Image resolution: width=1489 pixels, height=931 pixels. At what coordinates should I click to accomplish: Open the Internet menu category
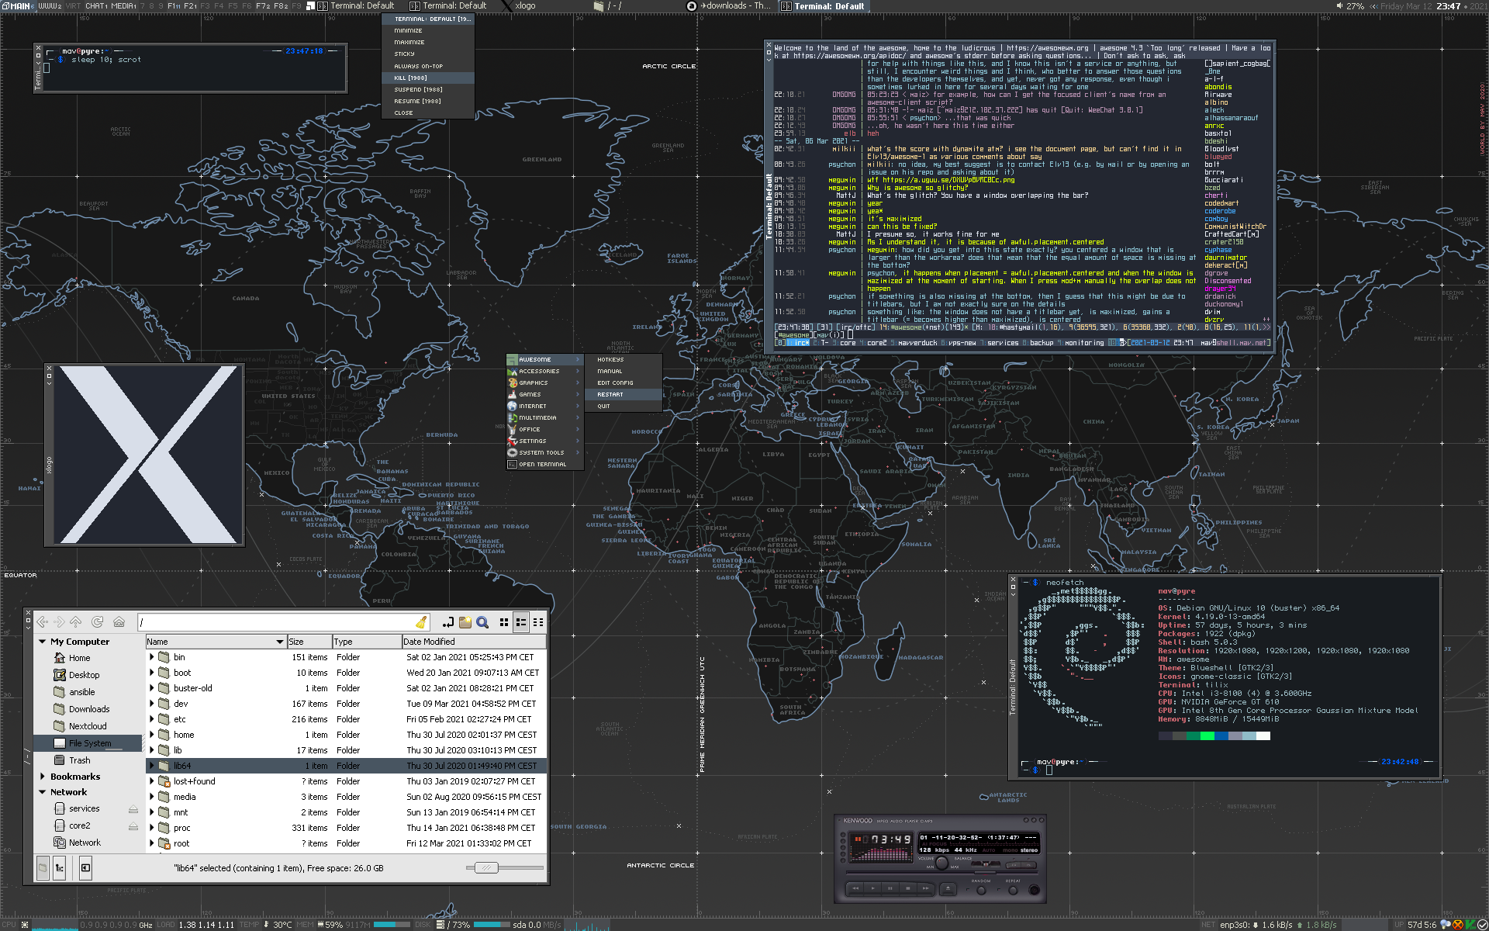click(544, 407)
